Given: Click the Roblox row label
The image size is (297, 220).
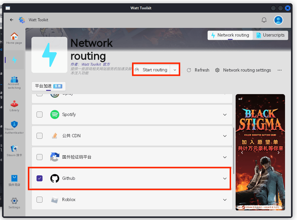Looking at the screenshot, I should click(x=69, y=200).
